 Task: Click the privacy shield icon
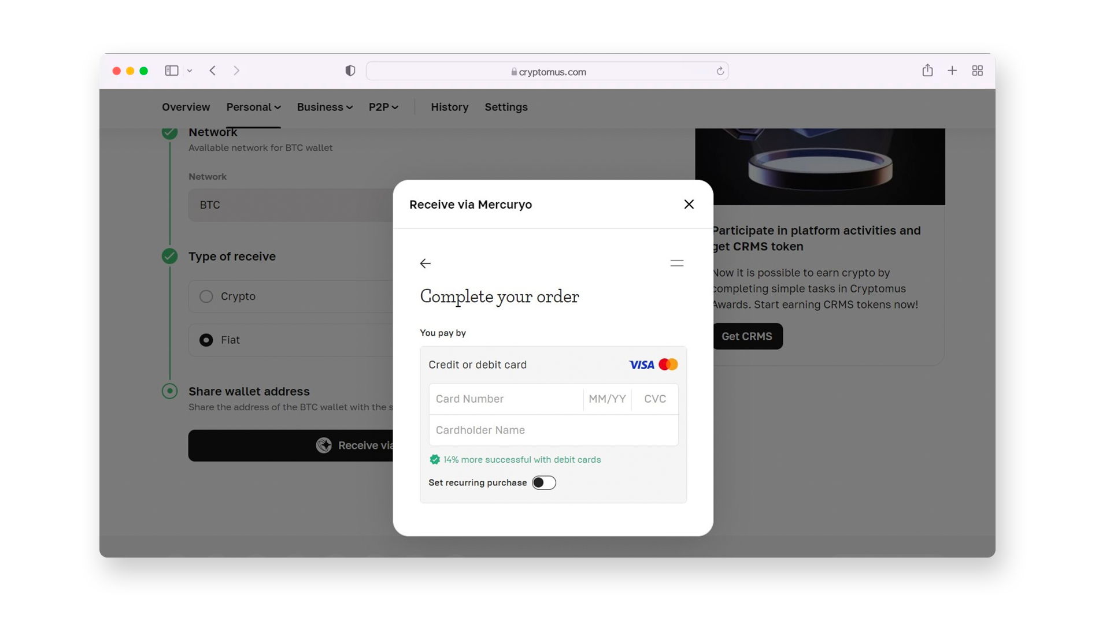coord(350,70)
